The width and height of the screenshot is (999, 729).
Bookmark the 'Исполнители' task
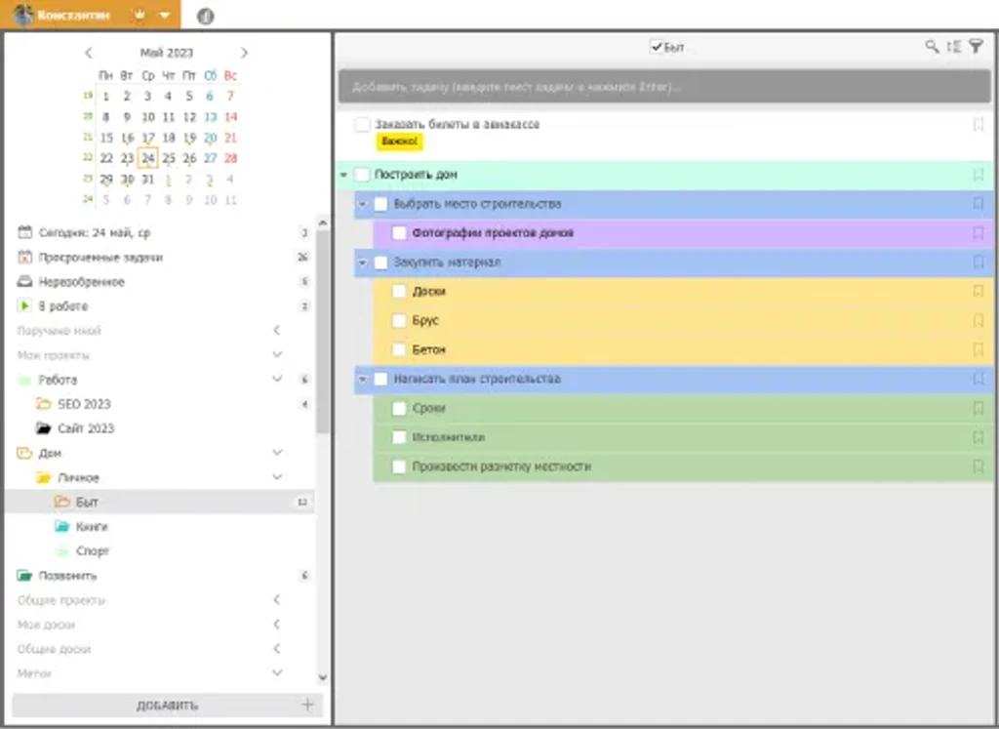[x=979, y=437]
